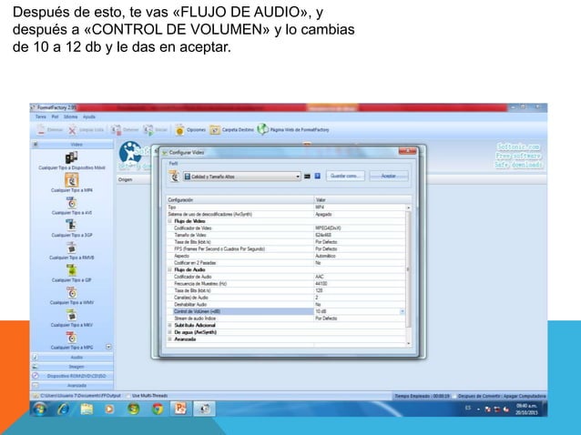
Task: Open the Tarea menu
Action: (x=41, y=117)
